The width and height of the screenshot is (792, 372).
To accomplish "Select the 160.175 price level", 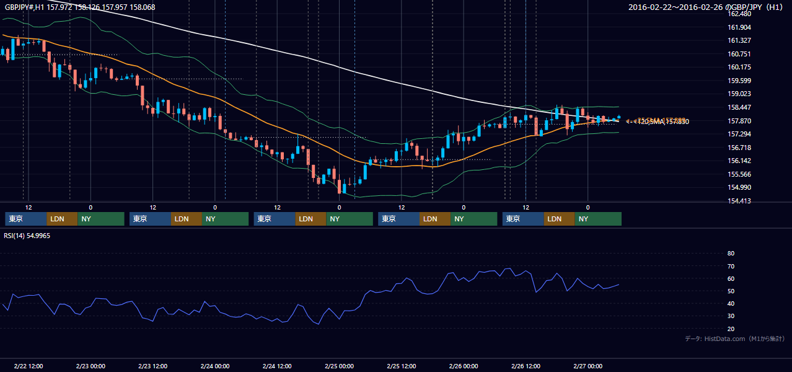I will pos(739,67).
